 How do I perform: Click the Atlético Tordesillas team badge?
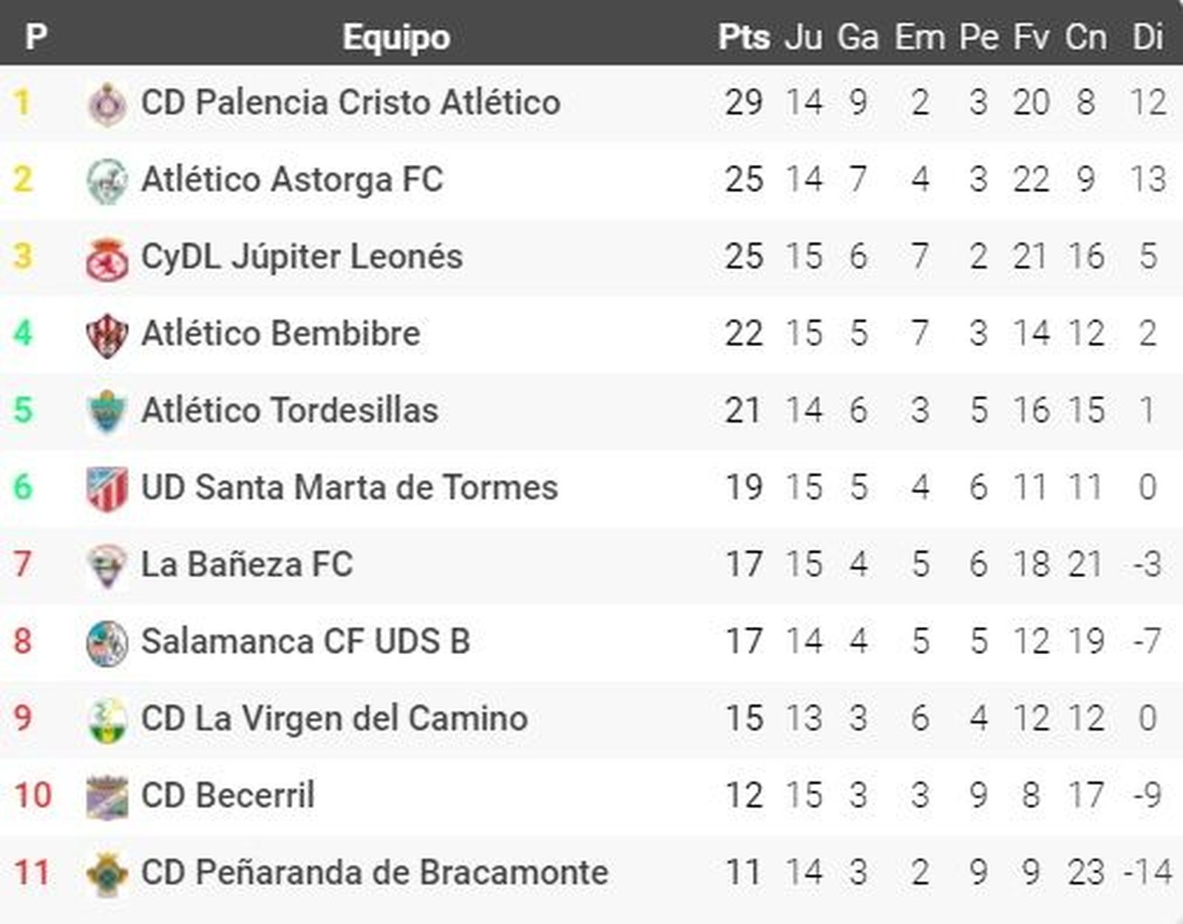pyautogui.click(x=107, y=412)
